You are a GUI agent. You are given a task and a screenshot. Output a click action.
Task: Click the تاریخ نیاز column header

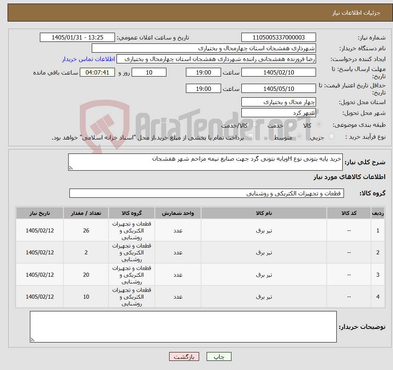click(x=39, y=213)
